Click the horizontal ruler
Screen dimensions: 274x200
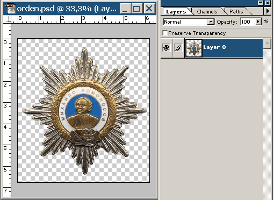coord(84,19)
